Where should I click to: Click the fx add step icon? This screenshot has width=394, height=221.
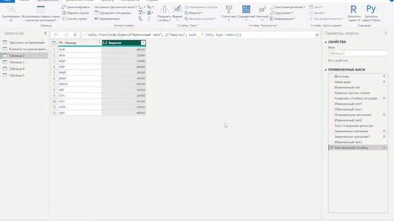pyautogui.click(x=75, y=34)
